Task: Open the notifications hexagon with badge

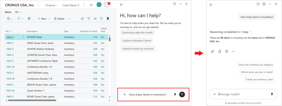Action: click(x=107, y=5)
